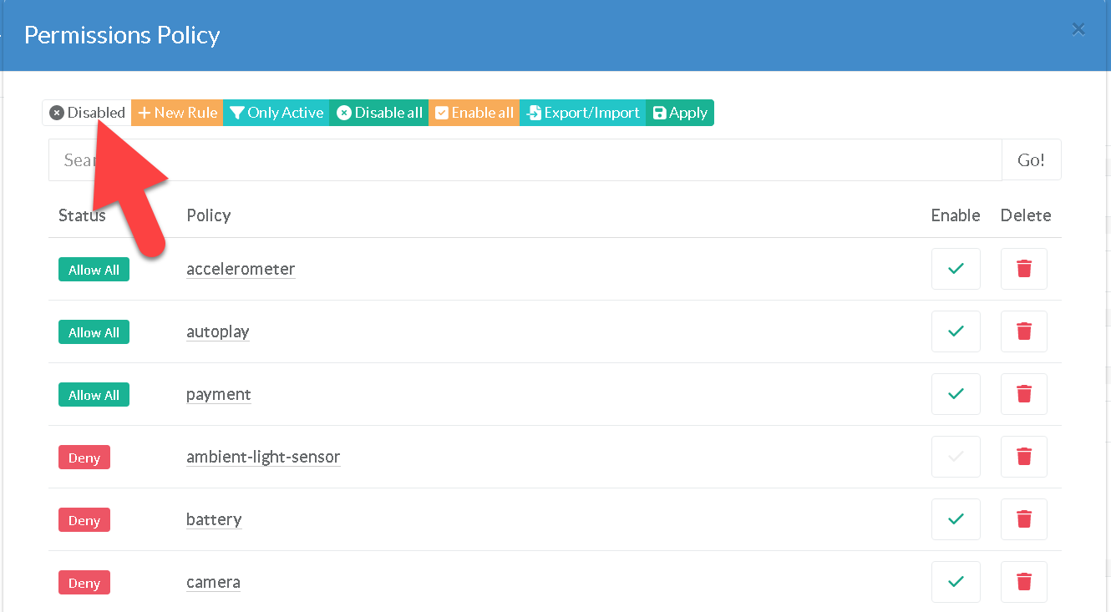Open Export/Import options
Viewport: 1111px width, 612px height.
click(582, 113)
